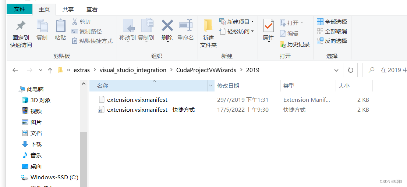Viewport: 407px width, 187px height.
Task: Open Properties (属性) checkmark icon
Action: click(268, 26)
